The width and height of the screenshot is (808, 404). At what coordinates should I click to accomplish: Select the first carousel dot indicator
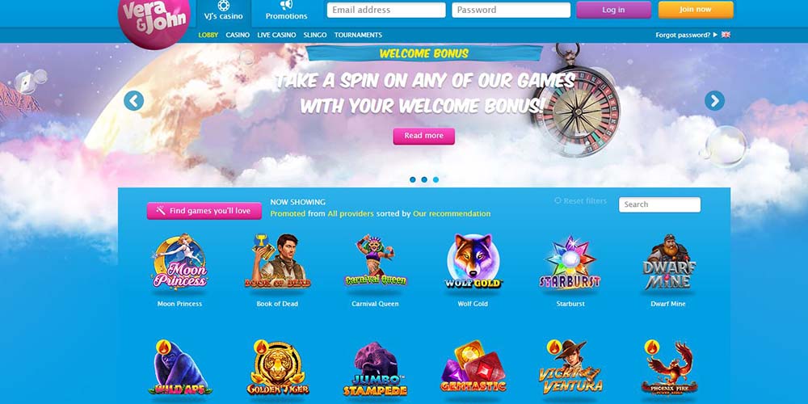click(x=413, y=180)
